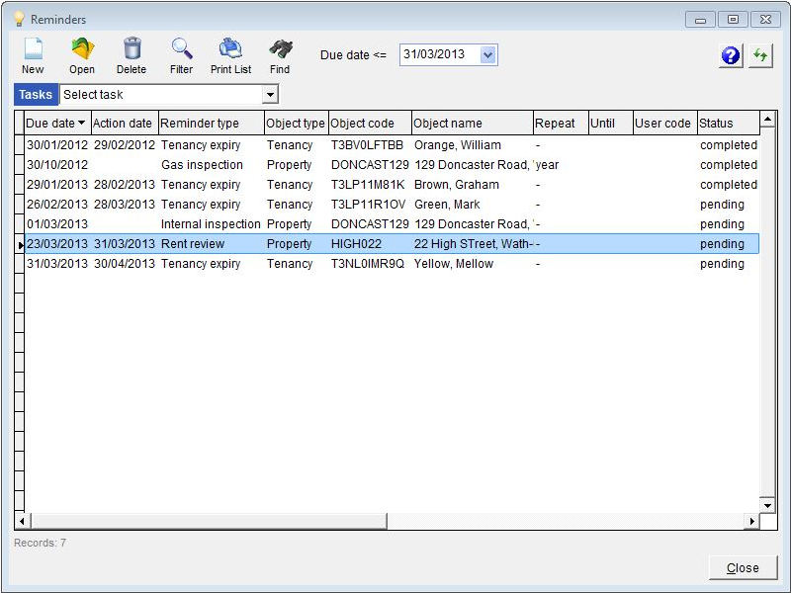Screen dimensions: 791x593
Task: Sort by Action date column header
Action: pos(125,123)
